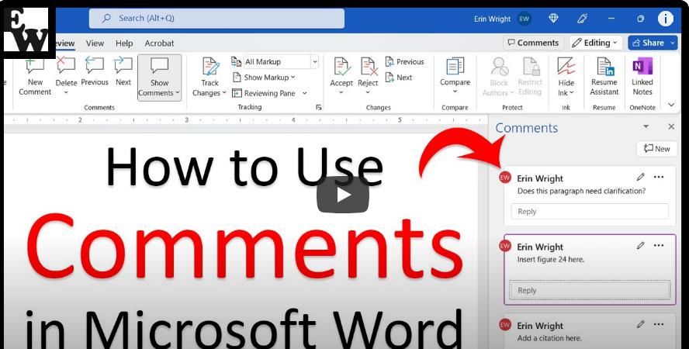Select comment text 'Add a citation here.'

click(549, 338)
